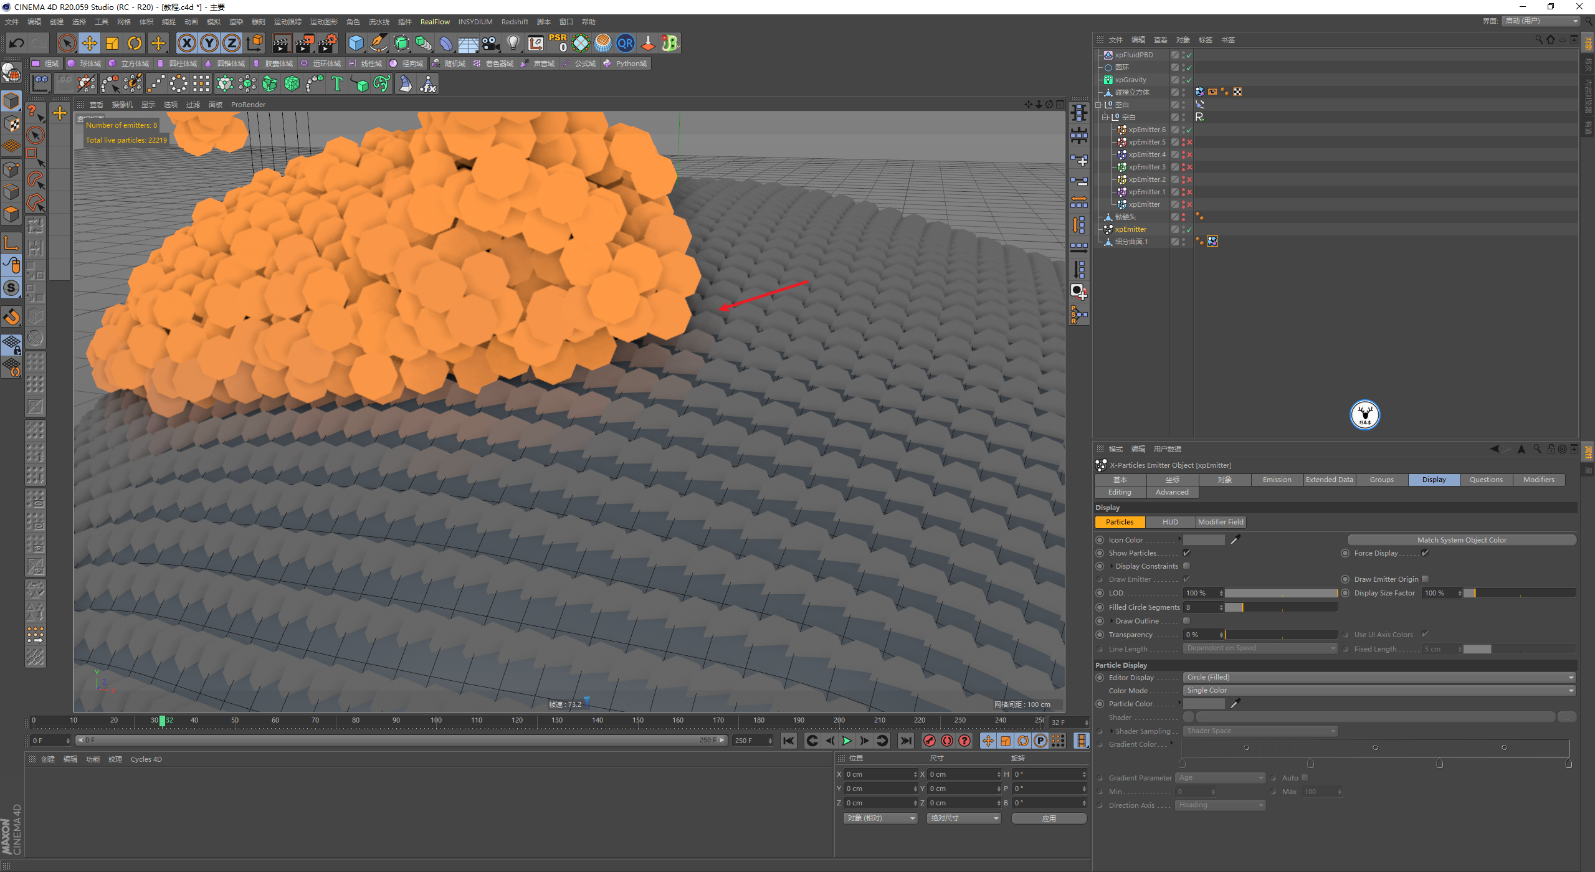Viewport: 1595px width, 872px height.
Task: Click the autokeying icon
Action: pyautogui.click(x=946, y=741)
